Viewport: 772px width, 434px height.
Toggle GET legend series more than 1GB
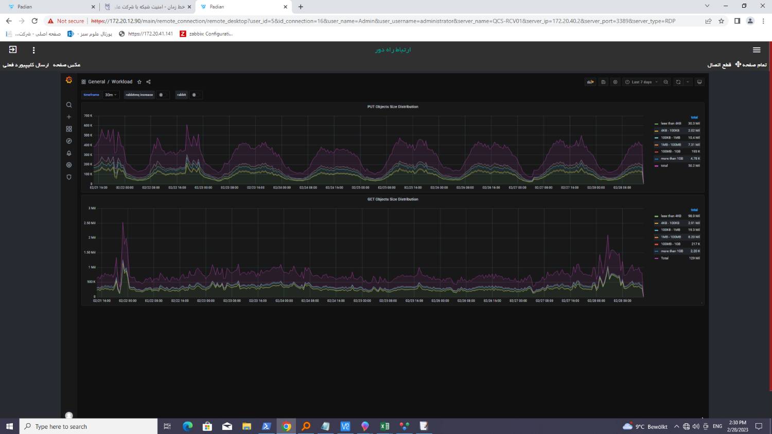[672, 251]
